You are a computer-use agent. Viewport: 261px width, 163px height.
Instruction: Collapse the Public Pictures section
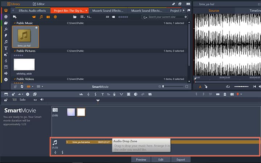14,51
